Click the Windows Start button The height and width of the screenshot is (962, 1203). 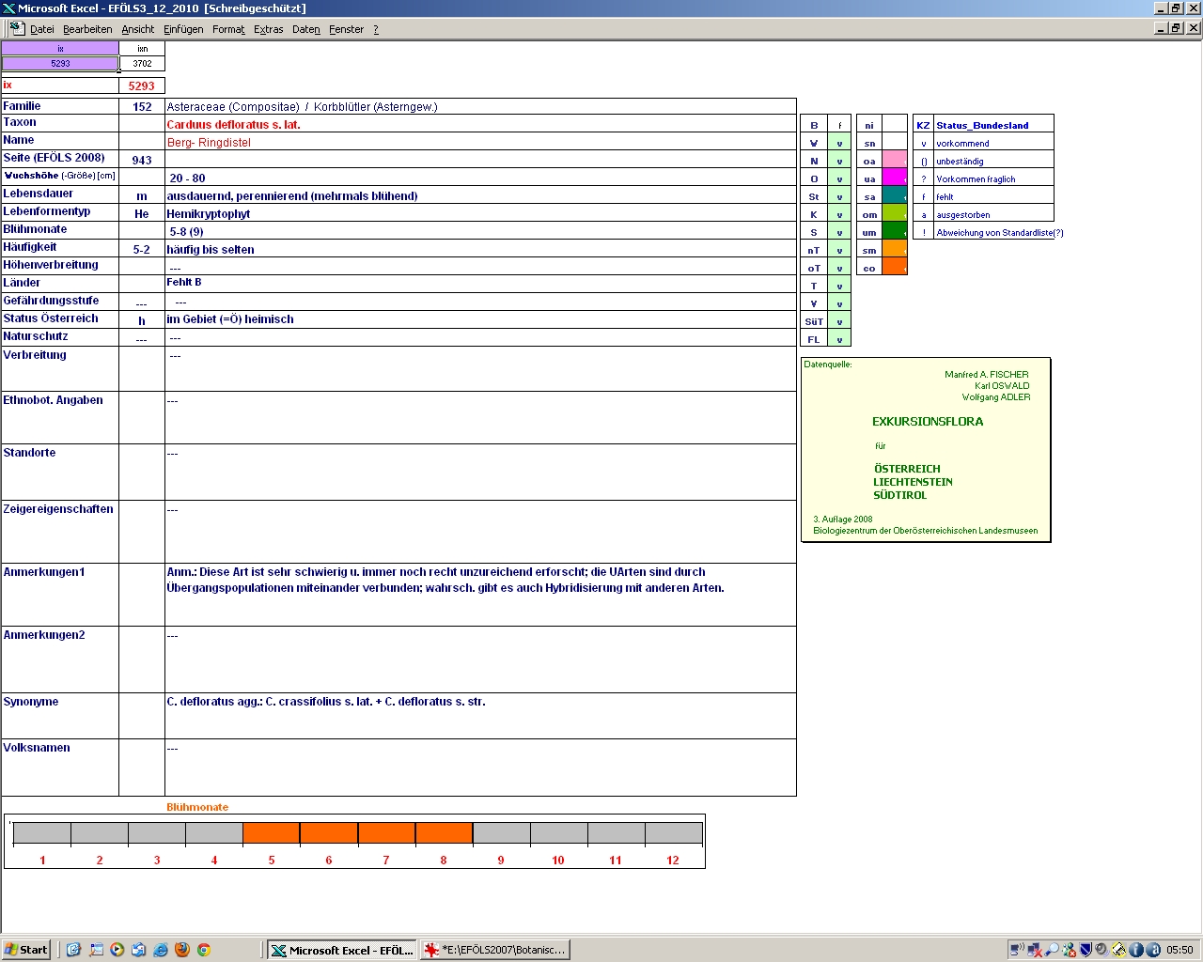(26, 950)
